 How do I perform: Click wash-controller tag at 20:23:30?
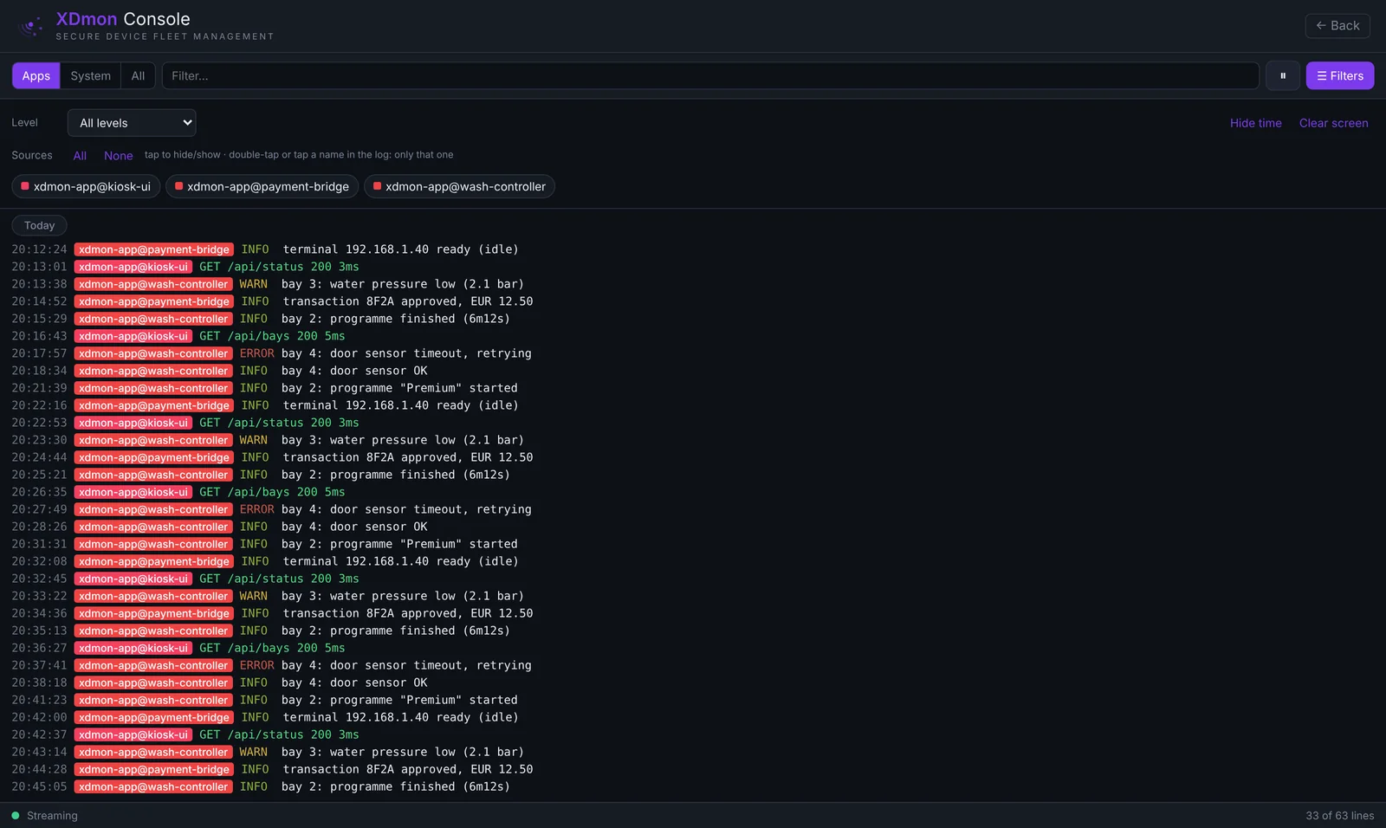(x=153, y=440)
